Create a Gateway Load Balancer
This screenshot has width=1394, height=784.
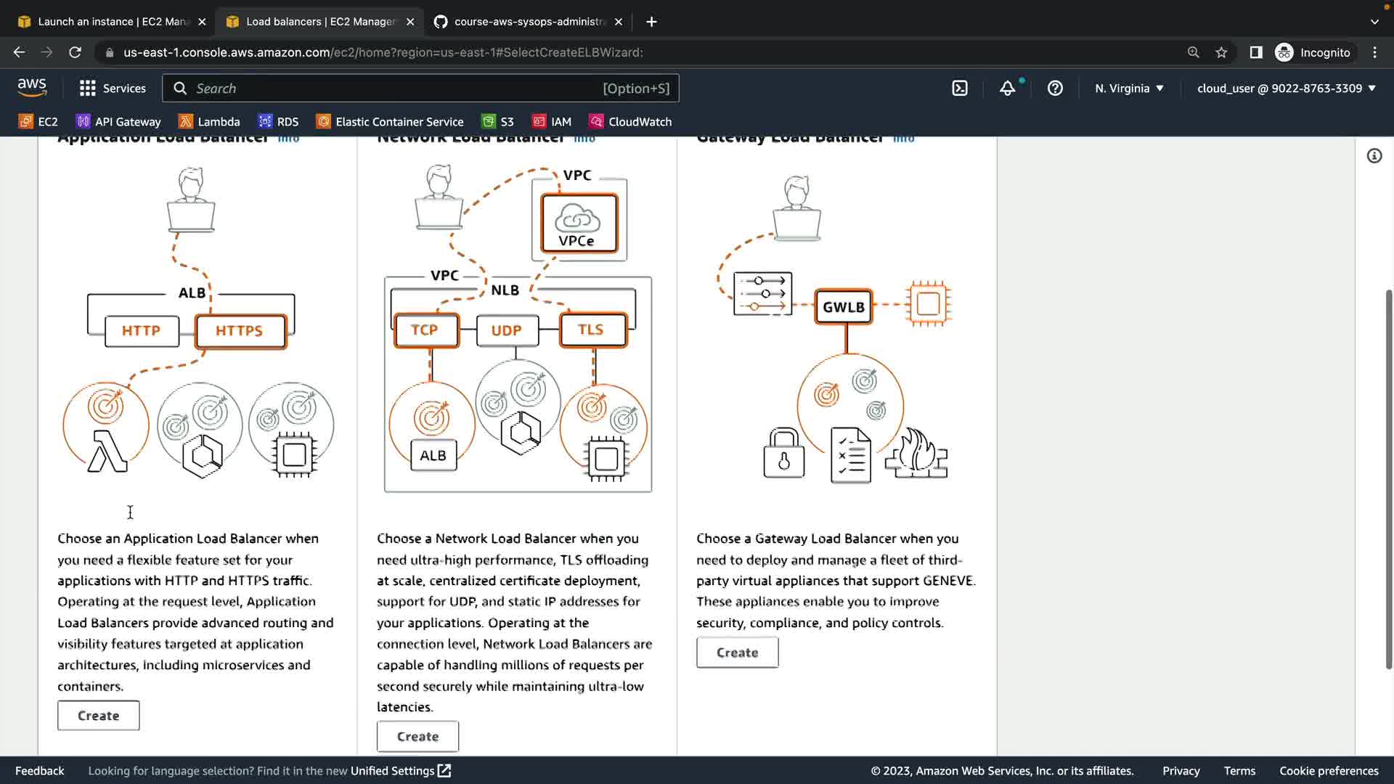point(737,653)
